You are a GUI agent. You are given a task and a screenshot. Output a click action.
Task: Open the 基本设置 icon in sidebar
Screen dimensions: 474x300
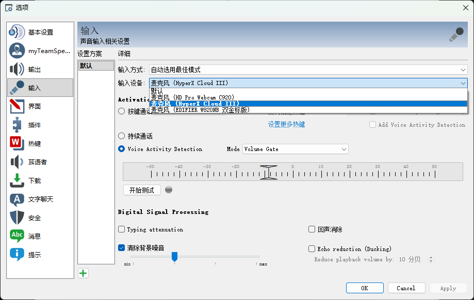17,32
